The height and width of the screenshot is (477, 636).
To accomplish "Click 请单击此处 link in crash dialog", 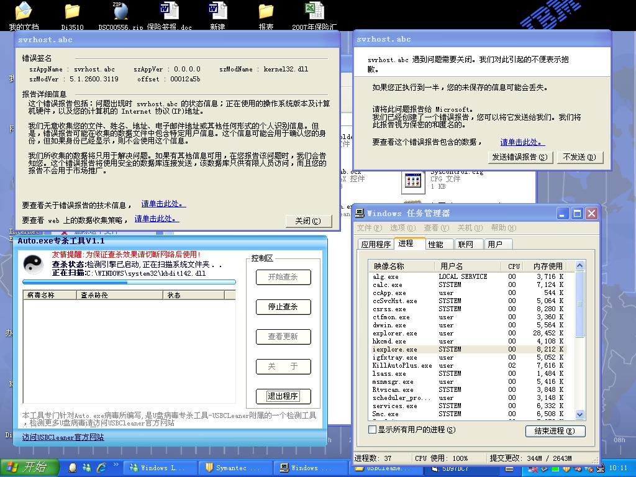I will tap(522, 142).
